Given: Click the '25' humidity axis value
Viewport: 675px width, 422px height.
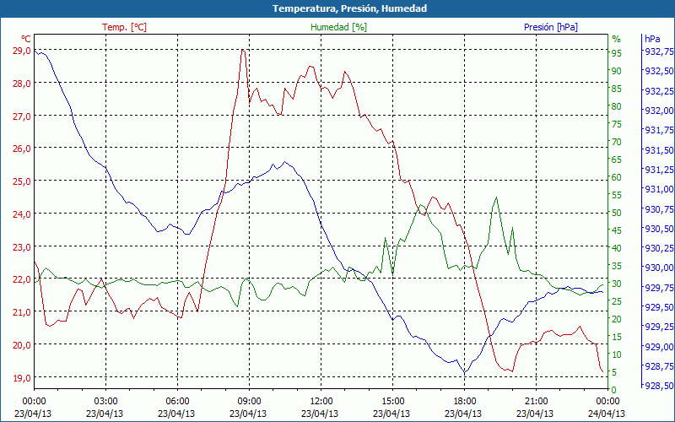Looking at the screenshot, I should point(617,301).
